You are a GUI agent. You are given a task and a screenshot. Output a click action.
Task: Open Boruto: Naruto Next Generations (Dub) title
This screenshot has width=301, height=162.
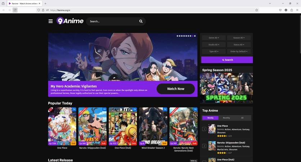(183, 149)
